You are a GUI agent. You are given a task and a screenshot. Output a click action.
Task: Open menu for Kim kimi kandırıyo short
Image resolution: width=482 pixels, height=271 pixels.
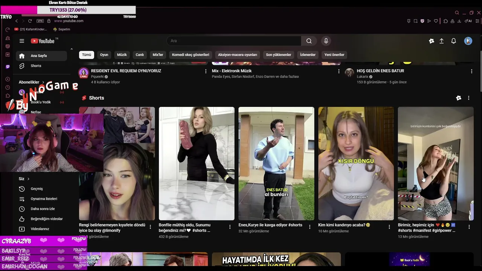(389, 227)
